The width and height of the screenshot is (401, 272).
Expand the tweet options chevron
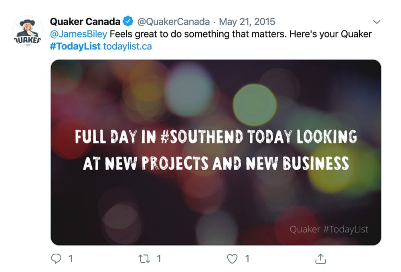tap(376, 22)
